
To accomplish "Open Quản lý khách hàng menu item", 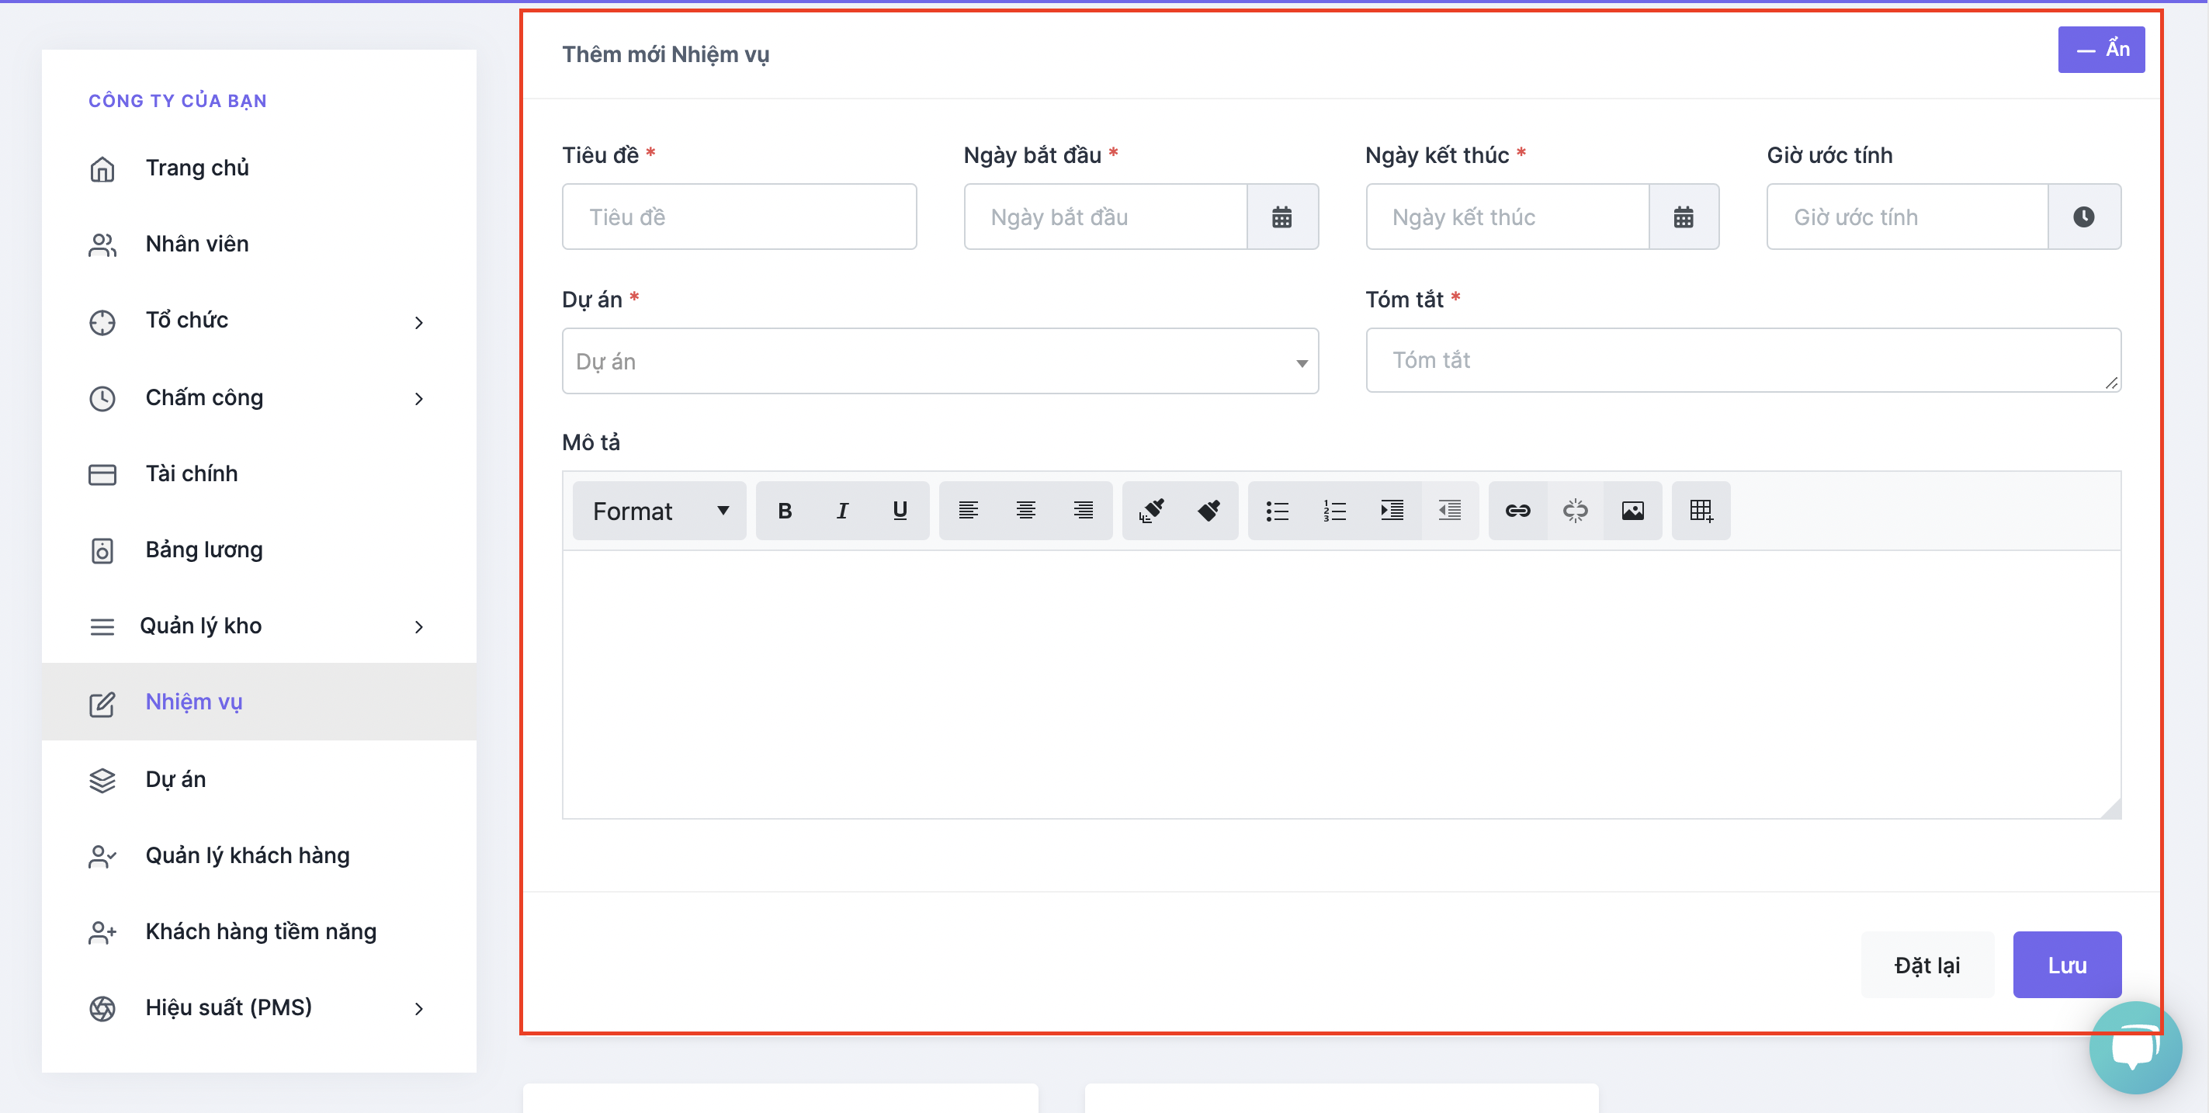I will pyautogui.click(x=259, y=856).
